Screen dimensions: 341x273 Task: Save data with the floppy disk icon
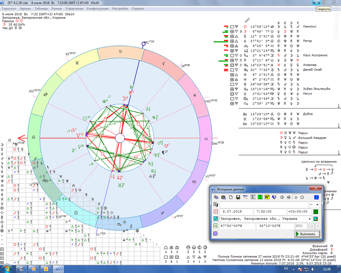[x=238, y=197]
